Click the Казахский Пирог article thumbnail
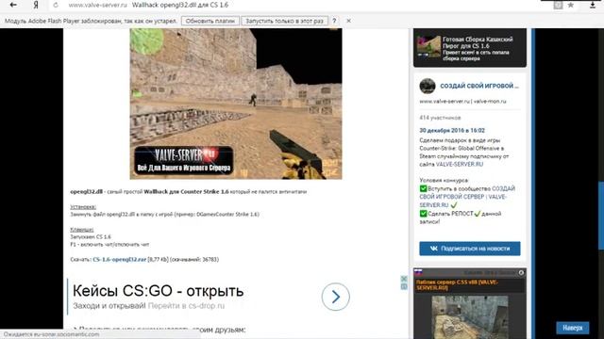The width and height of the screenshot is (604, 339). click(x=428, y=46)
